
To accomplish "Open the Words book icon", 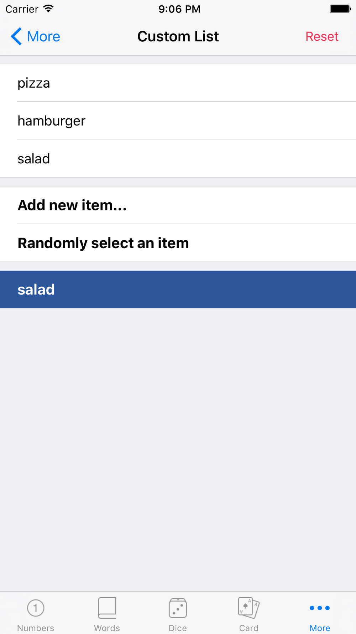I will click(107, 608).
